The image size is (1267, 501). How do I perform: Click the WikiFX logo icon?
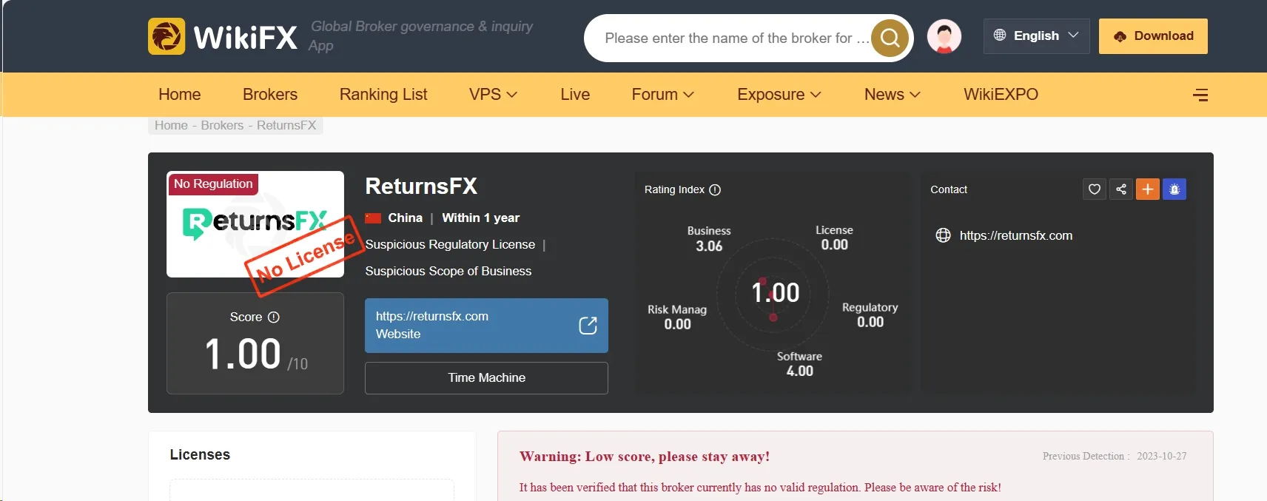167,36
